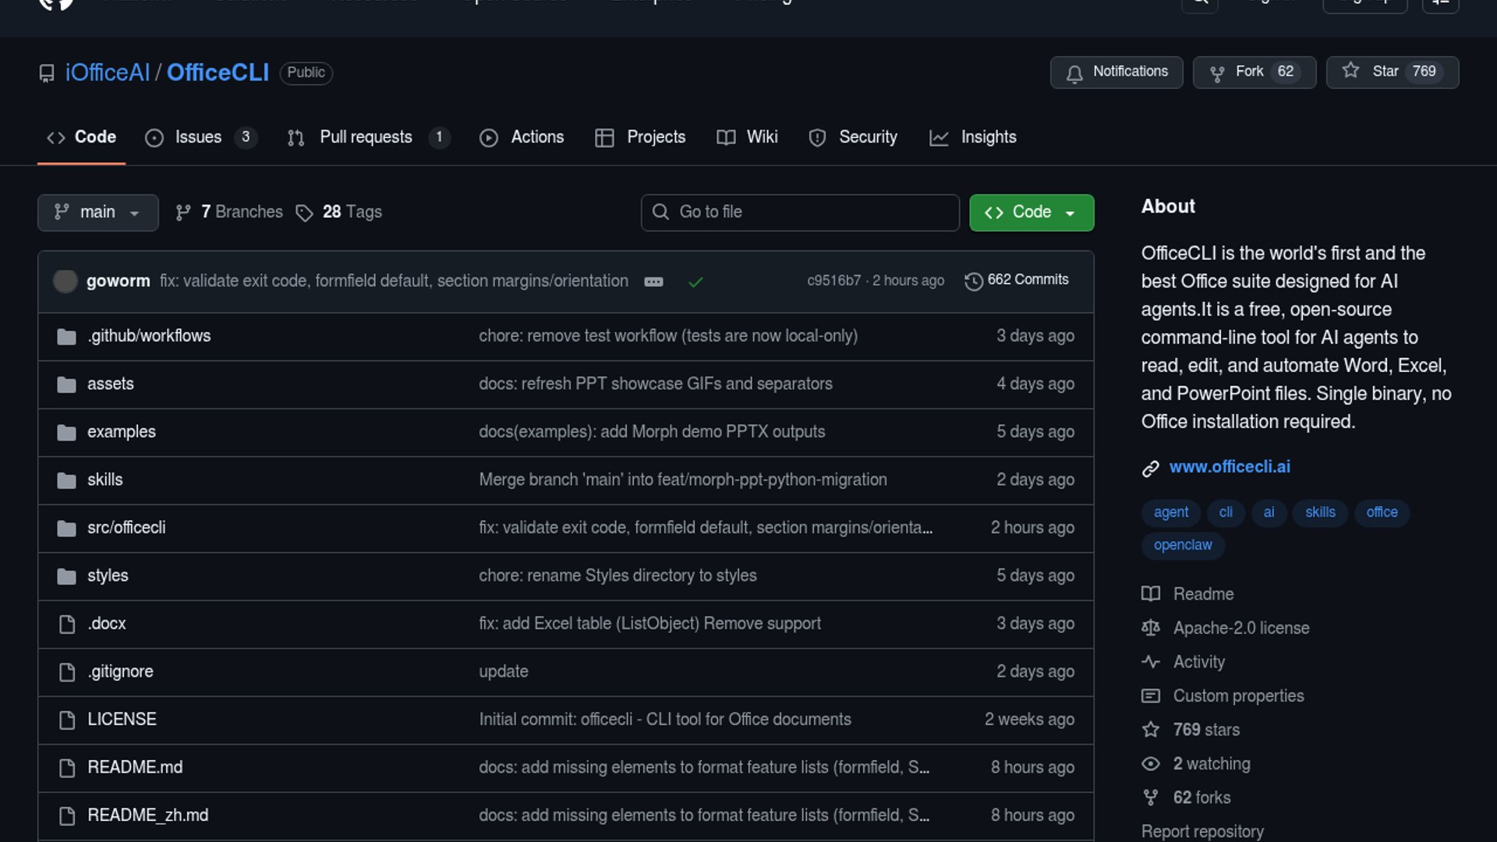Click the Notifications bell button
This screenshot has width=1497, height=842.
[x=1116, y=72]
